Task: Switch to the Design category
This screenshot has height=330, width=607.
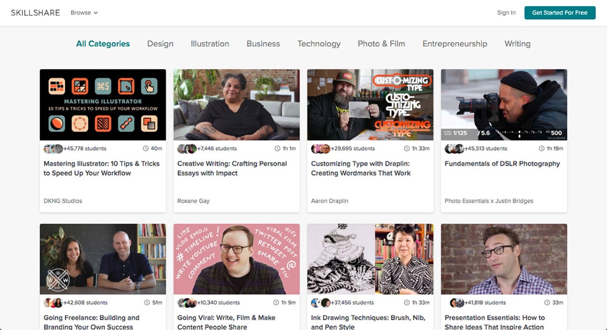Action: point(160,44)
